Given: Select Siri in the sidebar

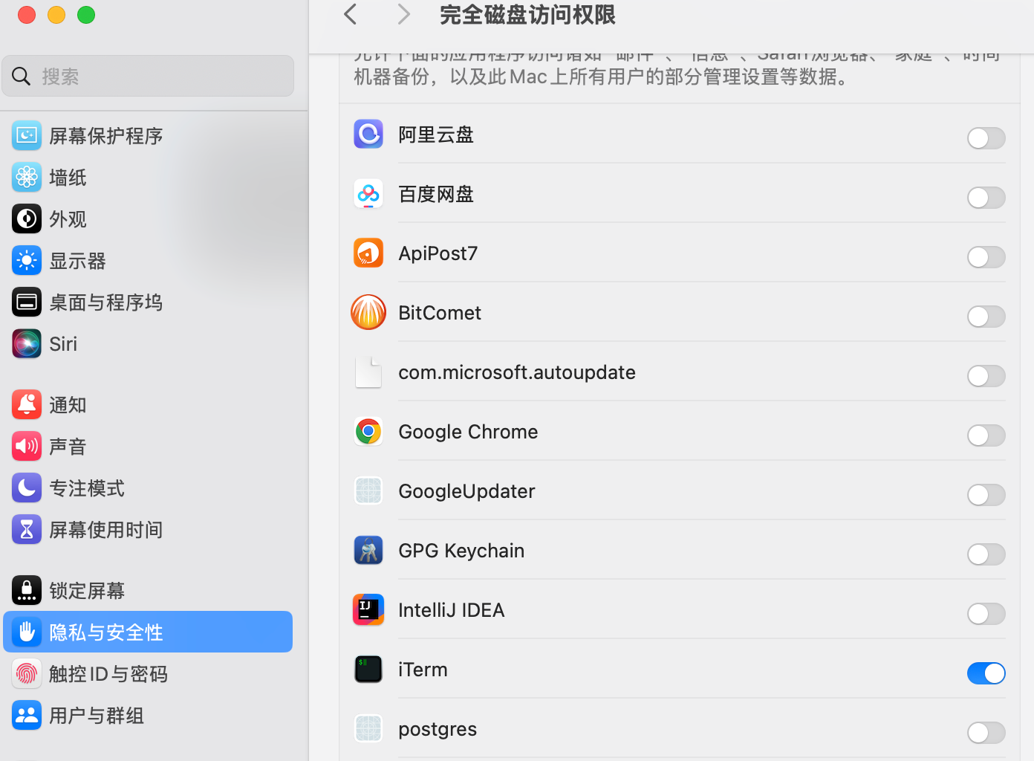Looking at the screenshot, I should [63, 344].
